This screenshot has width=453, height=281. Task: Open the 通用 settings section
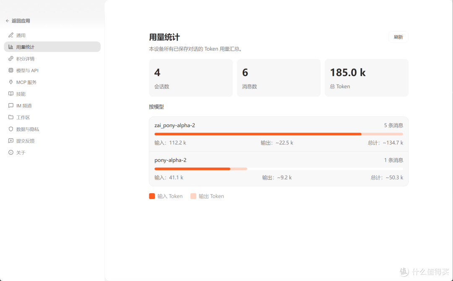point(52,35)
